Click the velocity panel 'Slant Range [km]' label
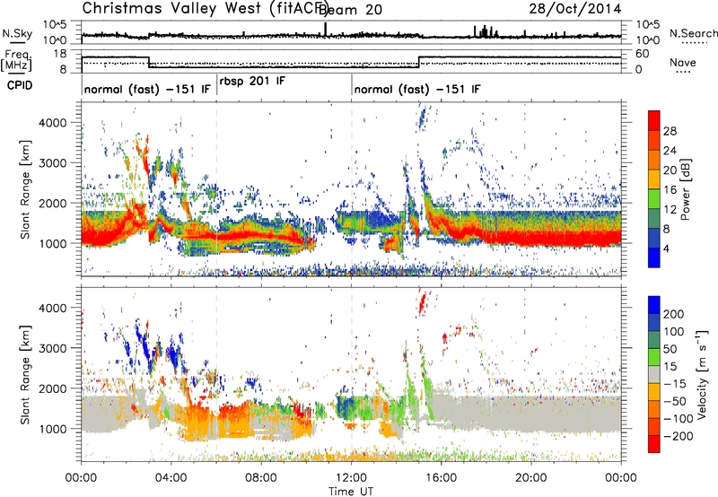 click(x=25, y=374)
